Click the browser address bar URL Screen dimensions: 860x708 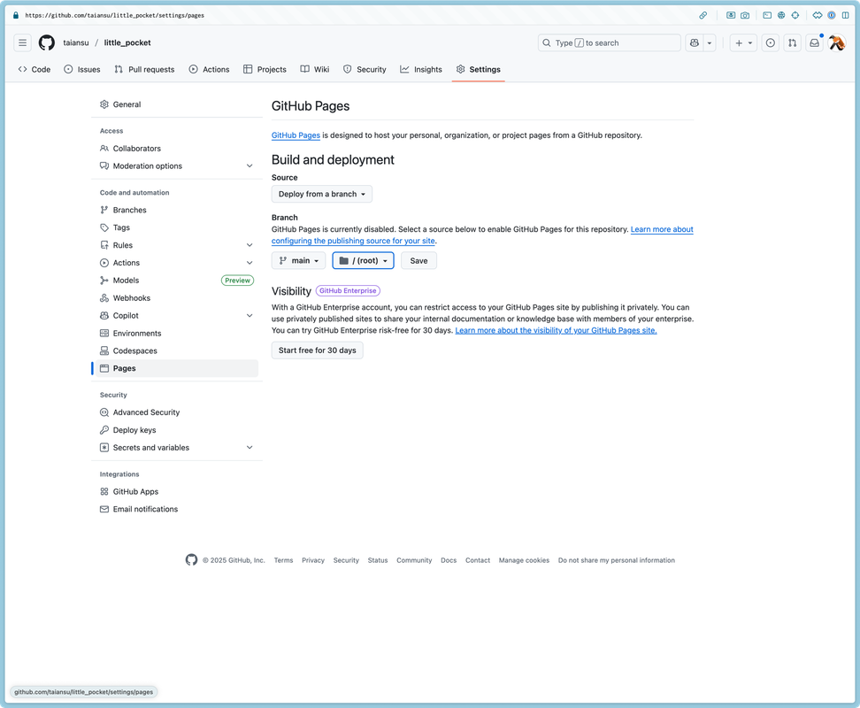[115, 15]
